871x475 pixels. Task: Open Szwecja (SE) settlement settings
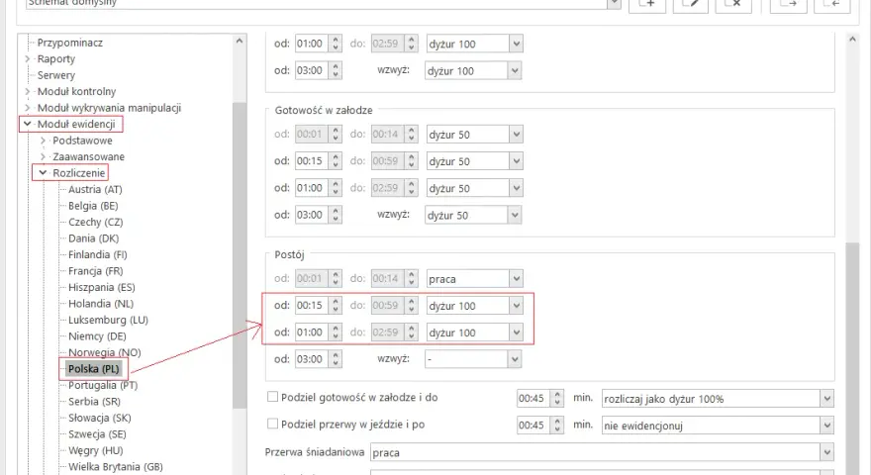coord(97,433)
